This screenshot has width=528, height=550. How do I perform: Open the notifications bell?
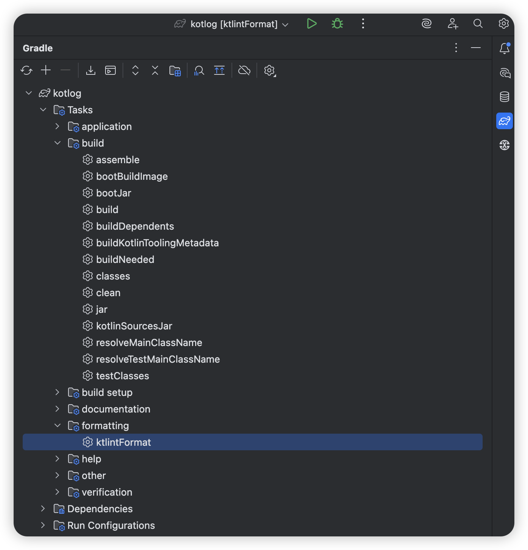(505, 48)
